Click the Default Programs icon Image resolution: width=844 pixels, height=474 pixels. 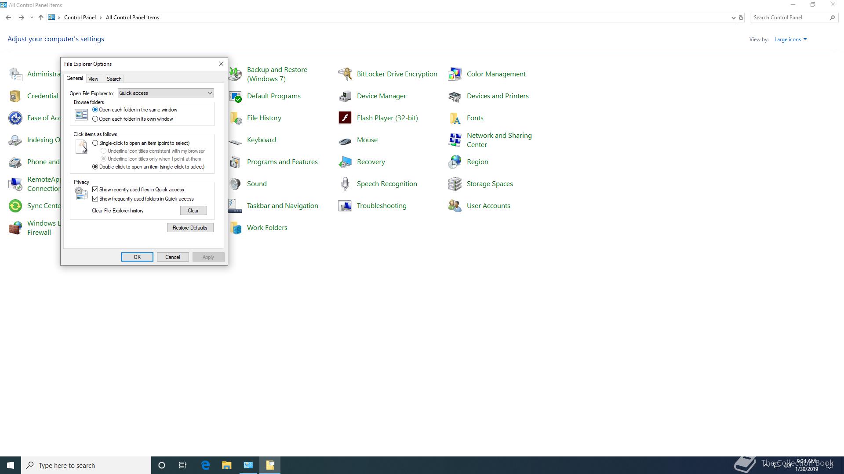pyautogui.click(x=236, y=96)
